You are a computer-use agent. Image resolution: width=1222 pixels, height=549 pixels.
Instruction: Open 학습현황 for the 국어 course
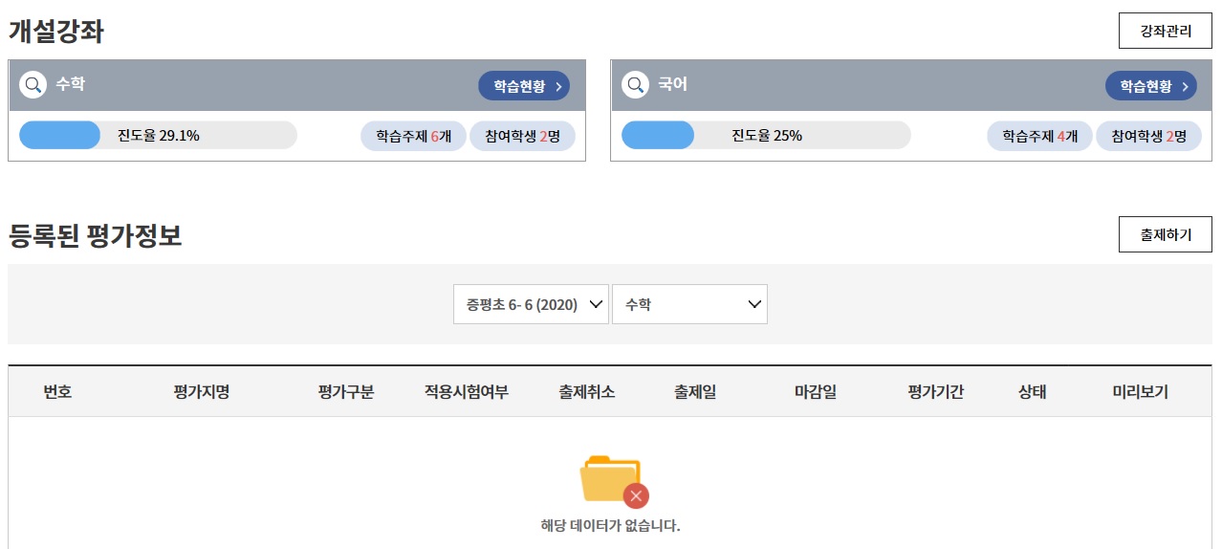click(x=1151, y=86)
